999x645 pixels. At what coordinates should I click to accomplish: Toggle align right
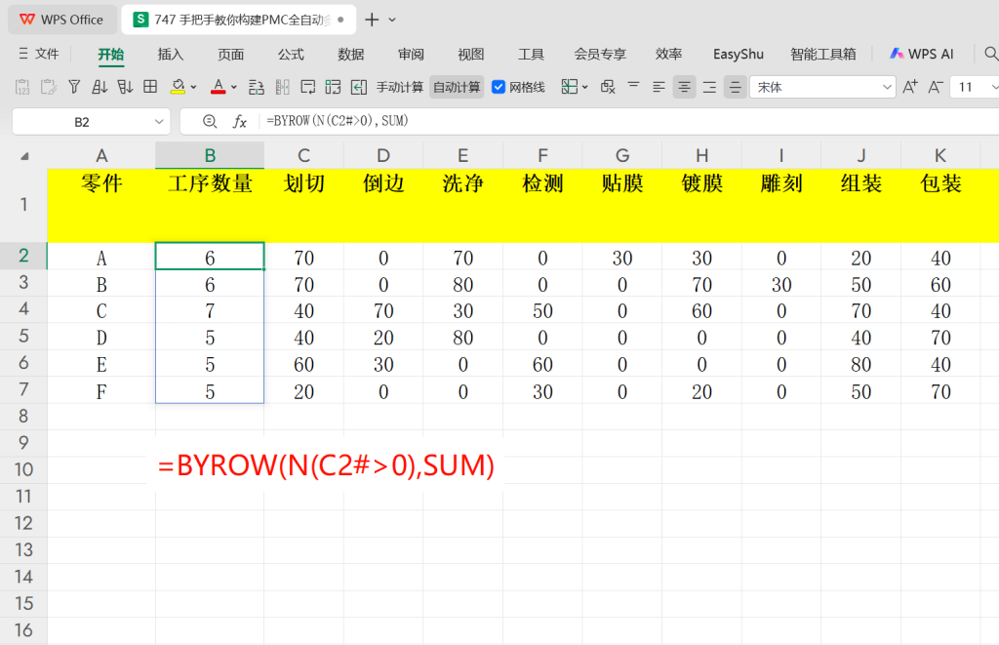pyautogui.click(x=709, y=87)
